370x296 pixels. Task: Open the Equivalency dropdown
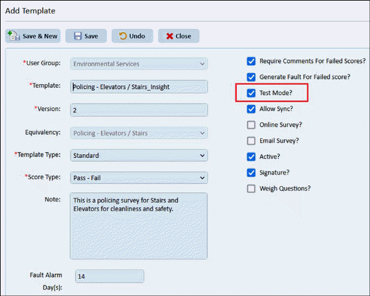(139, 133)
